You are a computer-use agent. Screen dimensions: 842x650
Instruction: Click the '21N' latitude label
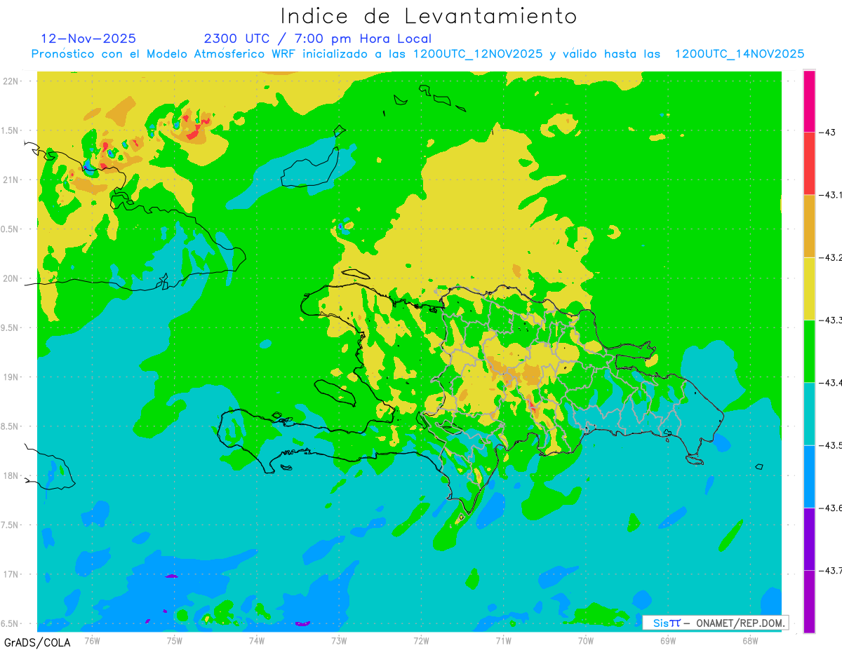click(x=12, y=180)
